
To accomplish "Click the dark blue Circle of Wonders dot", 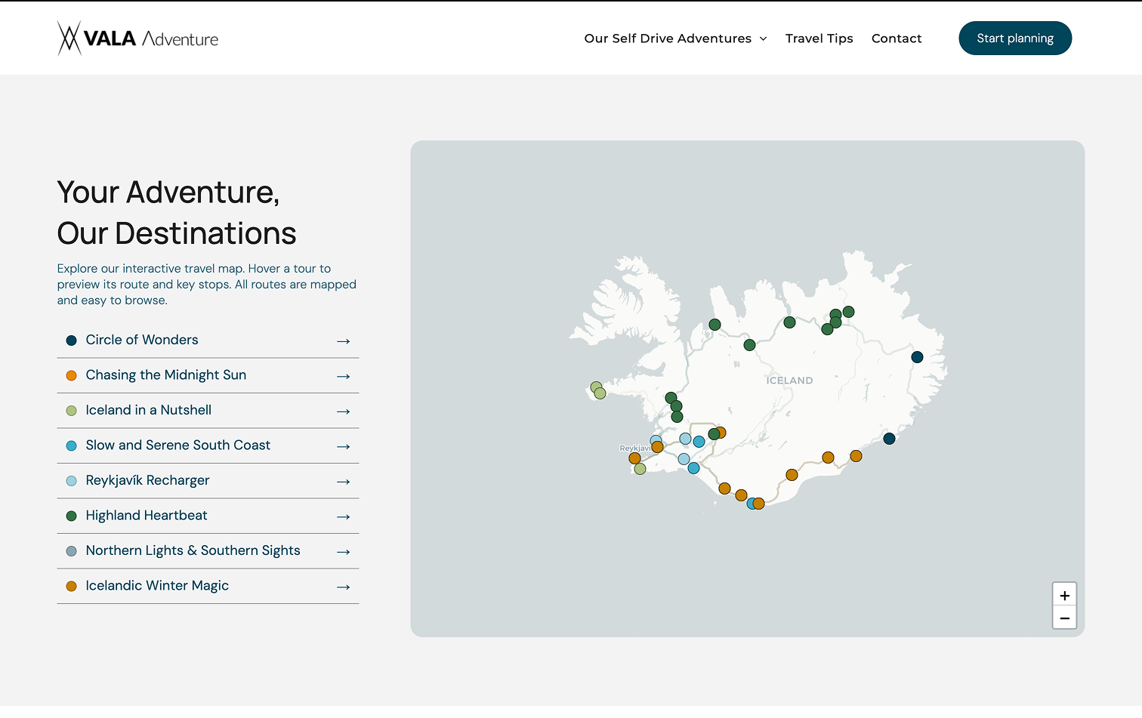I will [71, 341].
